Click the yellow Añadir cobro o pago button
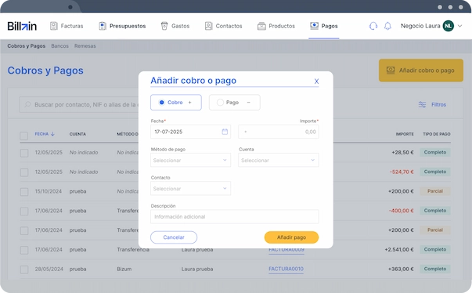Screen dimensions: 472x293 pyautogui.click(x=421, y=71)
